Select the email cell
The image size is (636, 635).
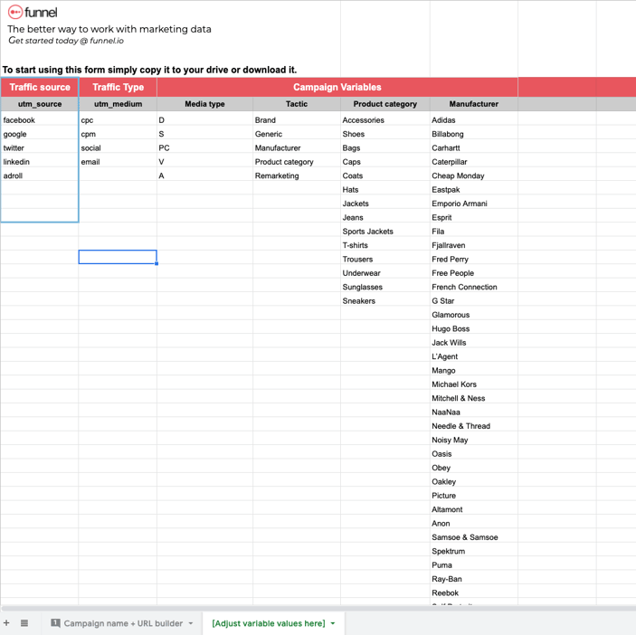coord(118,162)
